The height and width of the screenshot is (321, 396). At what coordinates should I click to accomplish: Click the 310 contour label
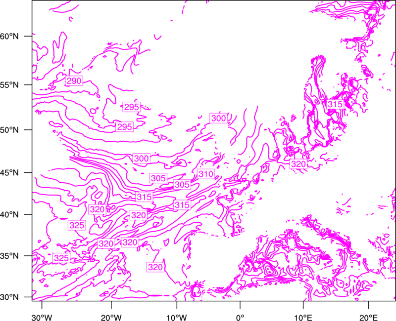[206, 174]
